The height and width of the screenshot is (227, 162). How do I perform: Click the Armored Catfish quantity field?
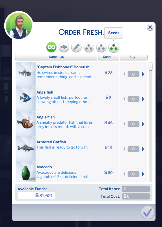click(x=133, y=149)
